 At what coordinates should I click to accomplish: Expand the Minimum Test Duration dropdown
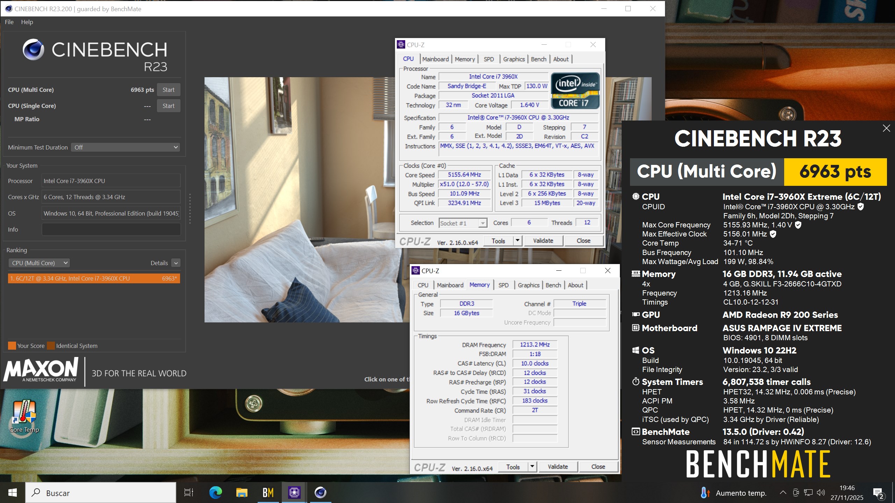[x=126, y=147]
